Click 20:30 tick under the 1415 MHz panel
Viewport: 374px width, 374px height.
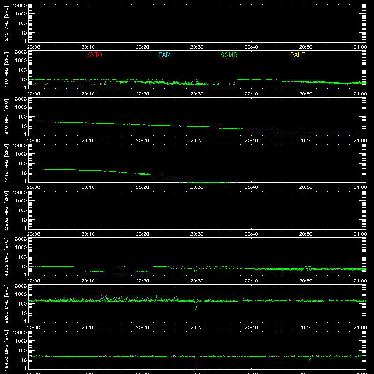point(197,187)
